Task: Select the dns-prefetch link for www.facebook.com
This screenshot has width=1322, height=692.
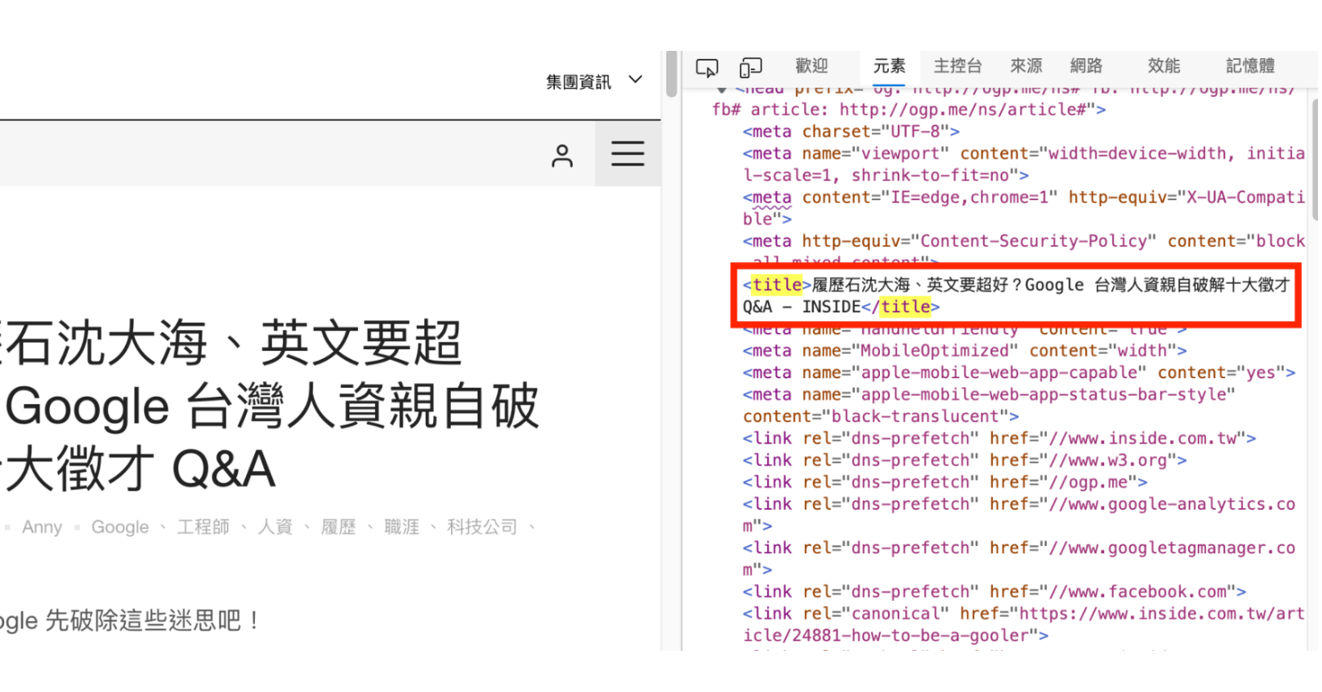Action: coord(995,592)
